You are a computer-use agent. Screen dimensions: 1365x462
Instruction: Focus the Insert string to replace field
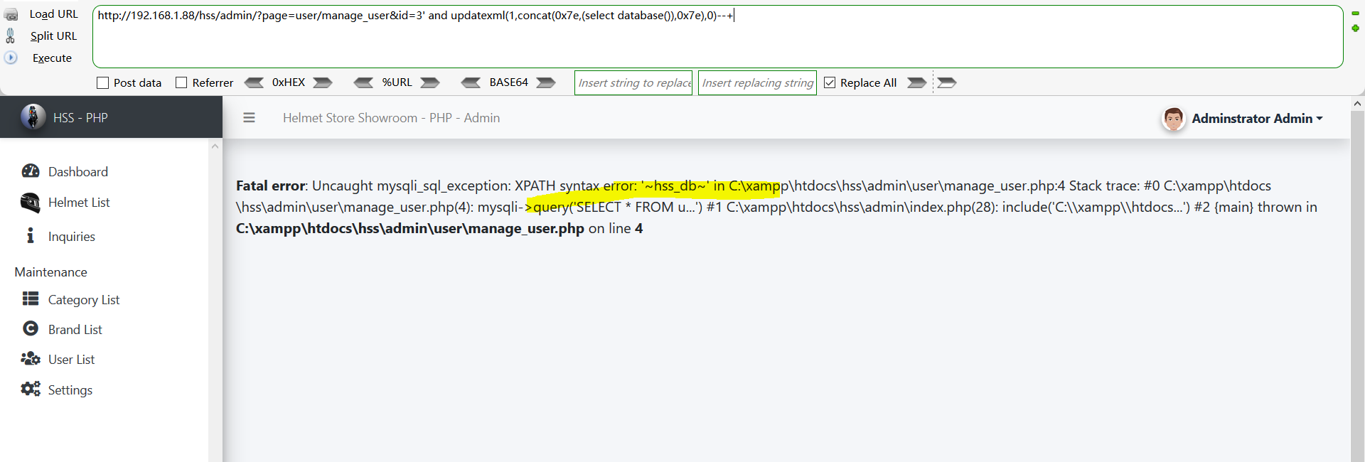(x=633, y=82)
